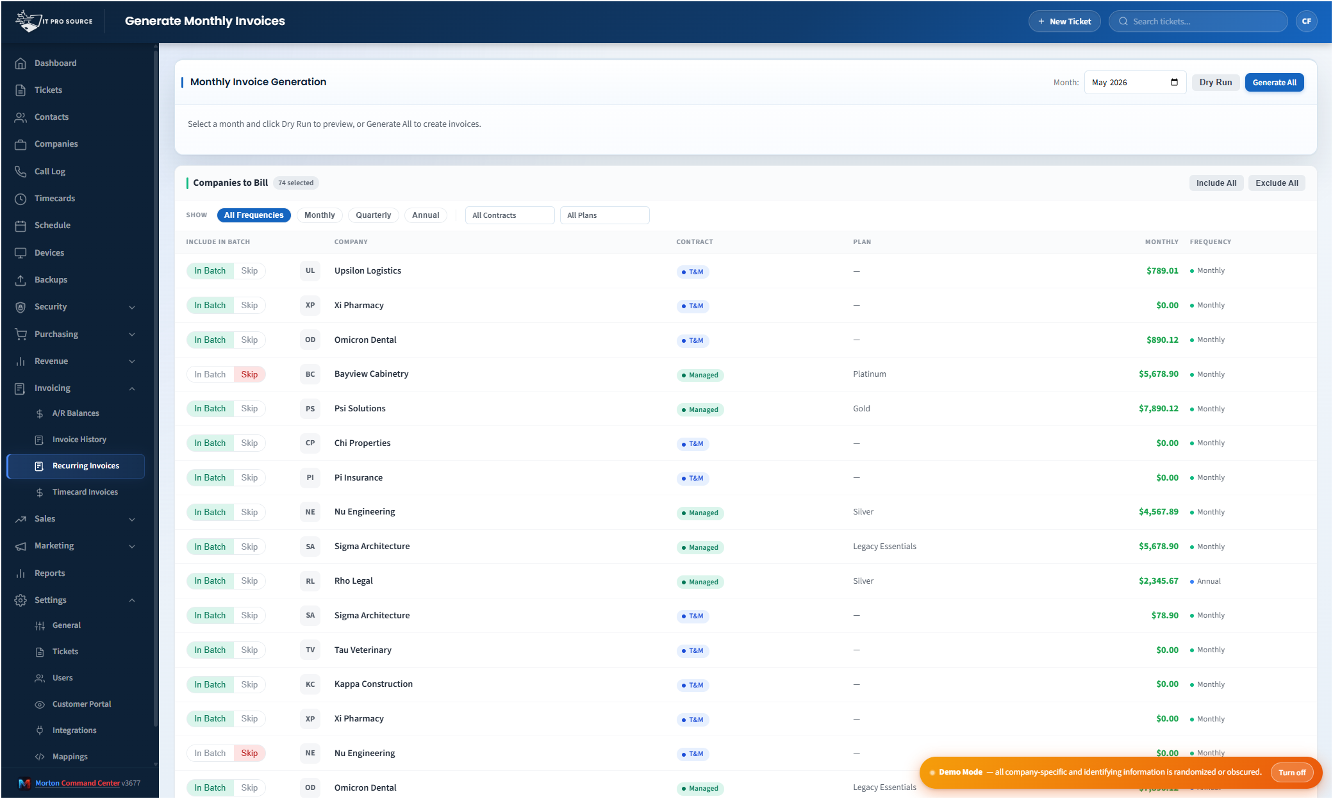Screen dimensions: 1333x799
Task: Click the Dry Run button
Action: [x=1216, y=83]
